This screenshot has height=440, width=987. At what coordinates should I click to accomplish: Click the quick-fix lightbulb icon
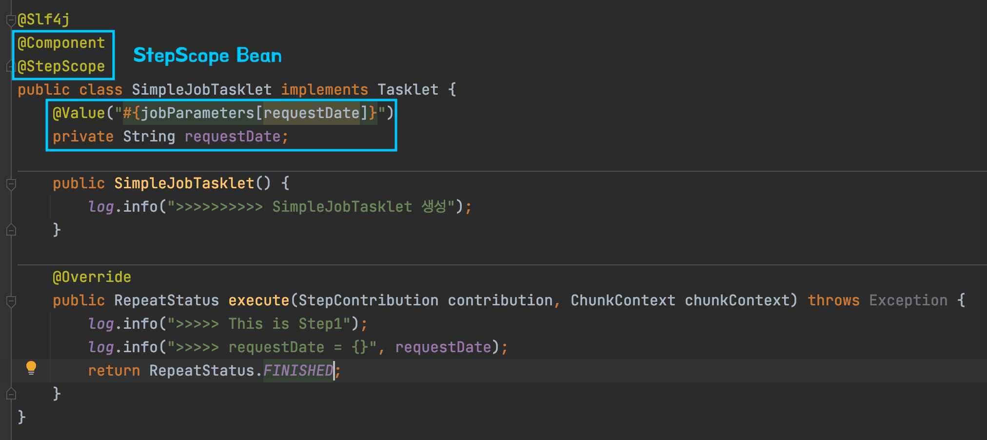tap(31, 367)
